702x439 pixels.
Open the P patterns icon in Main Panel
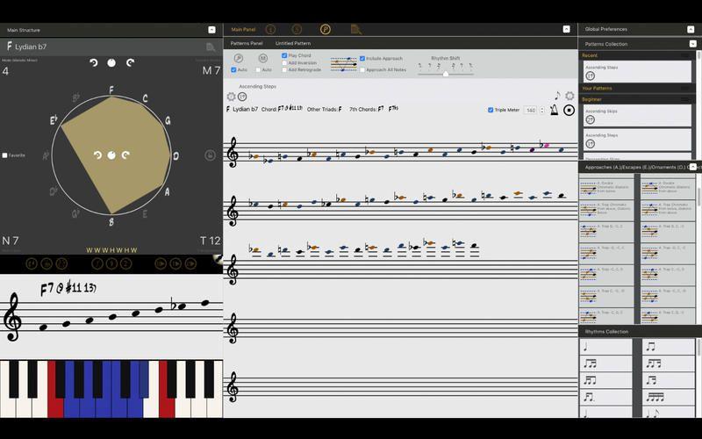[x=326, y=29]
